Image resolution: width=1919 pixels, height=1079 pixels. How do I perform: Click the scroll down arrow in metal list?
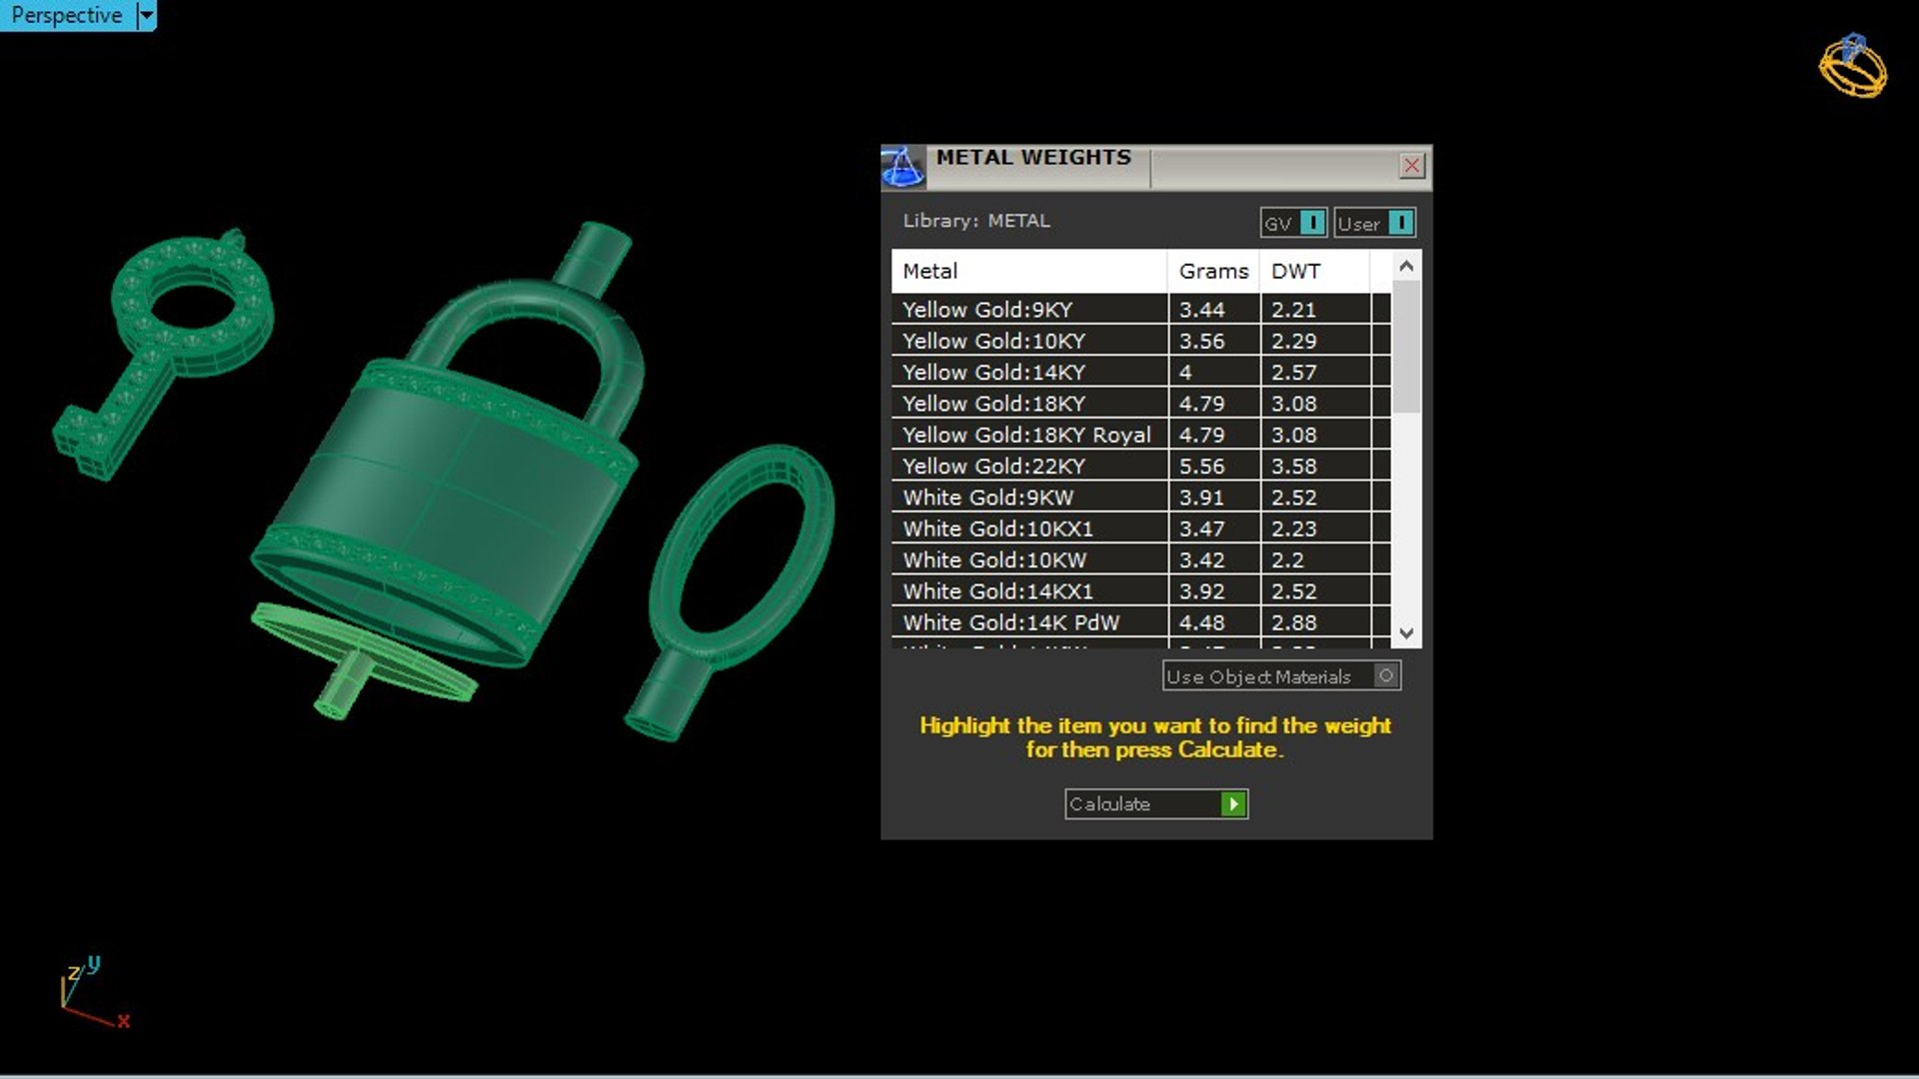coord(1406,633)
